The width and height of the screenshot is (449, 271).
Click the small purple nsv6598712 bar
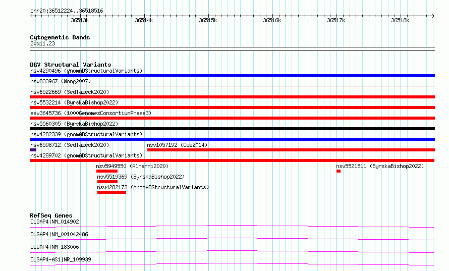coord(33,150)
